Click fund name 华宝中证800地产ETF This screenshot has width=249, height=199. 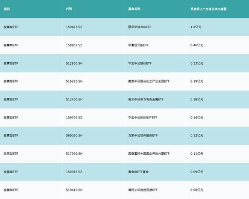point(142,117)
